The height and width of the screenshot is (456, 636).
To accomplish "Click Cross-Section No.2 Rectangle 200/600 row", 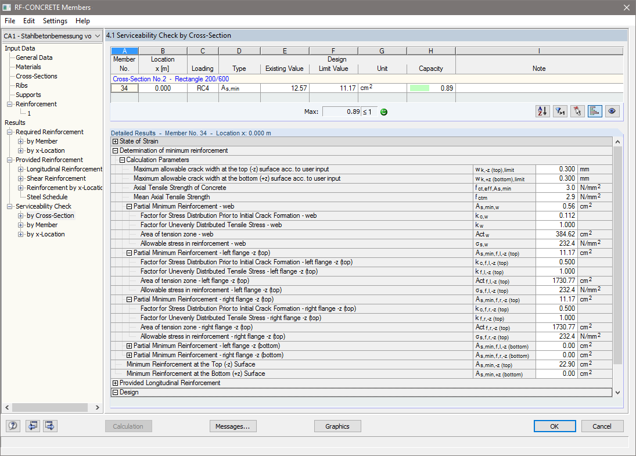I will 366,78.
